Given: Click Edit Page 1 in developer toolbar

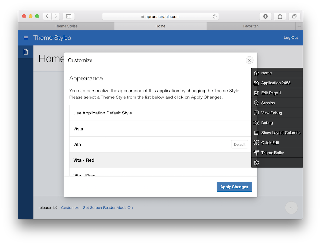Looking at the screenshot, I should (271, 93).
